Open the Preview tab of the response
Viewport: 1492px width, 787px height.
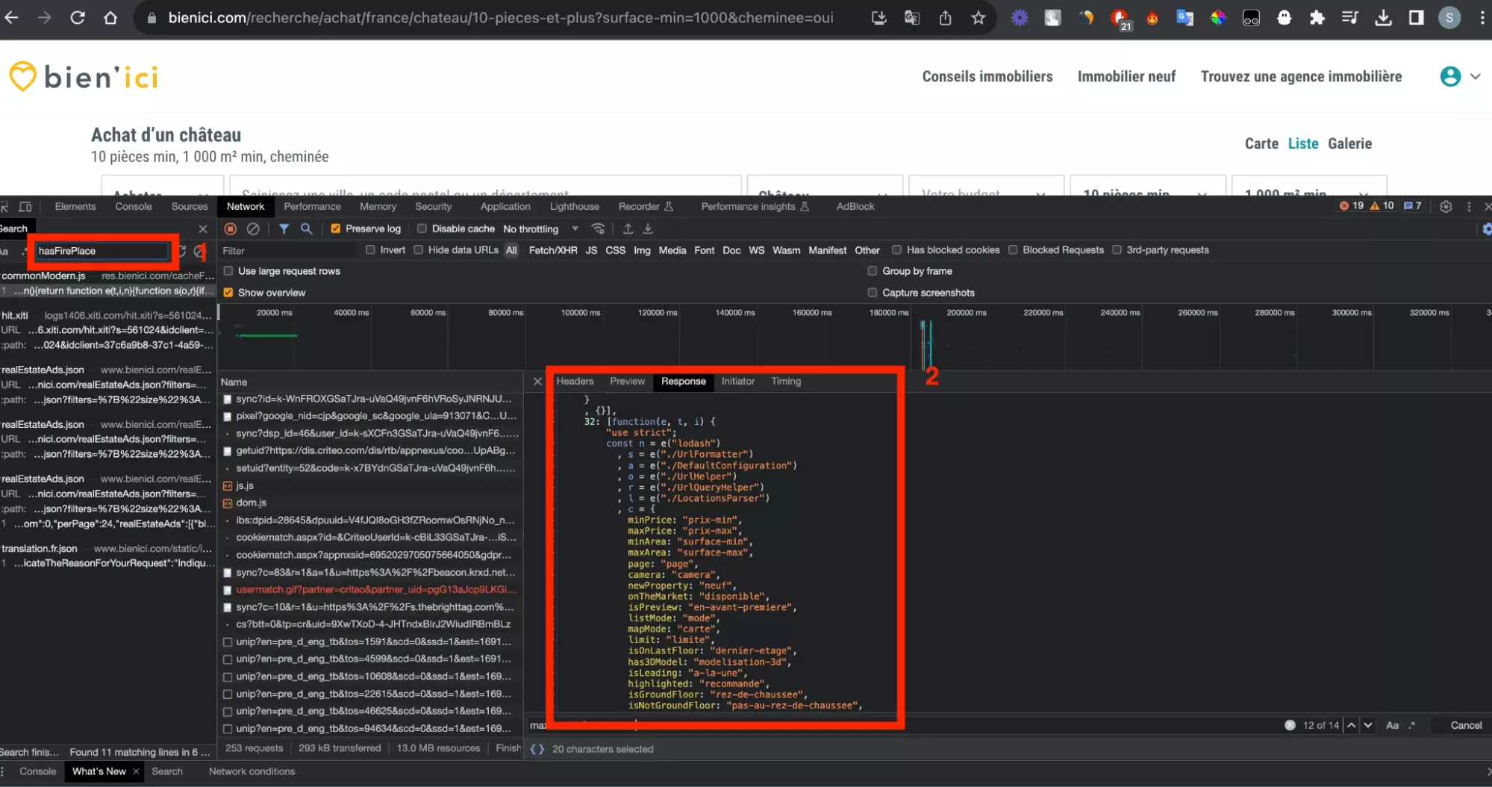point(627,382)
